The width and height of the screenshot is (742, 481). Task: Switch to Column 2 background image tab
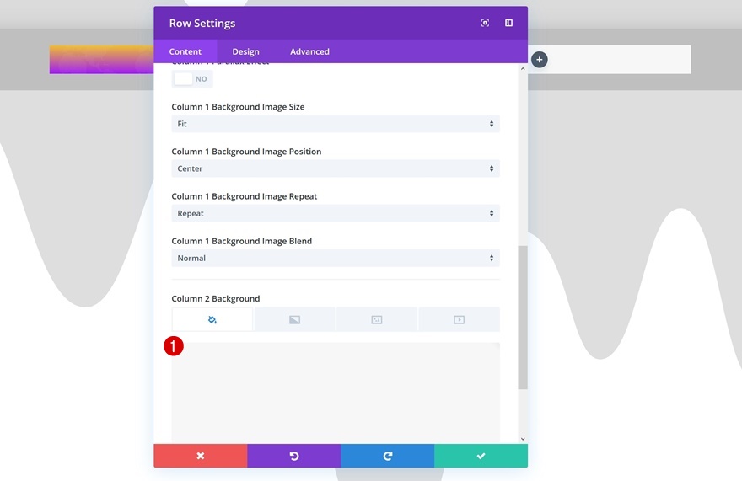(x=377, y=320)
